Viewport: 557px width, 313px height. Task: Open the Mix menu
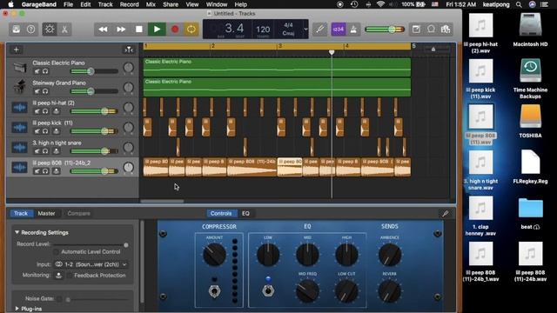click(x=151, y=4)
